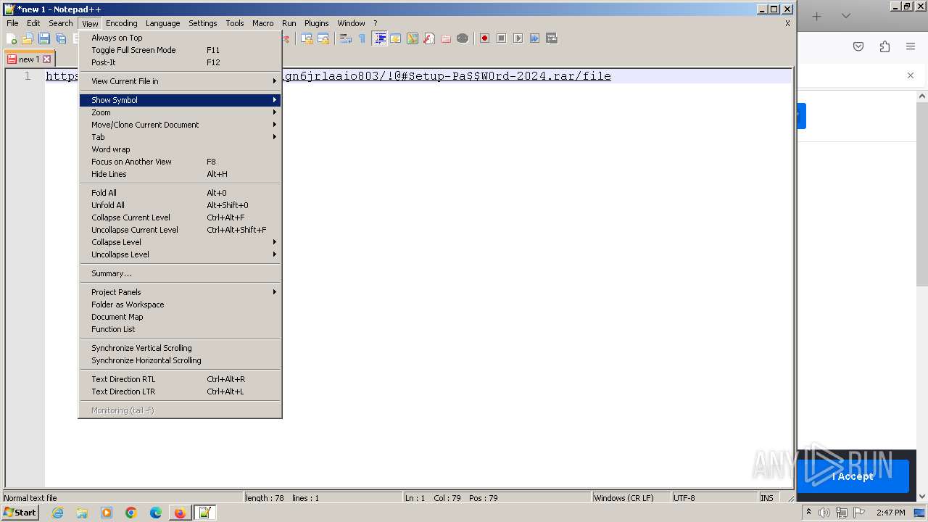The image size is (928, 522).
Task: Select Text Direction LTR
Action: (180, 391)
